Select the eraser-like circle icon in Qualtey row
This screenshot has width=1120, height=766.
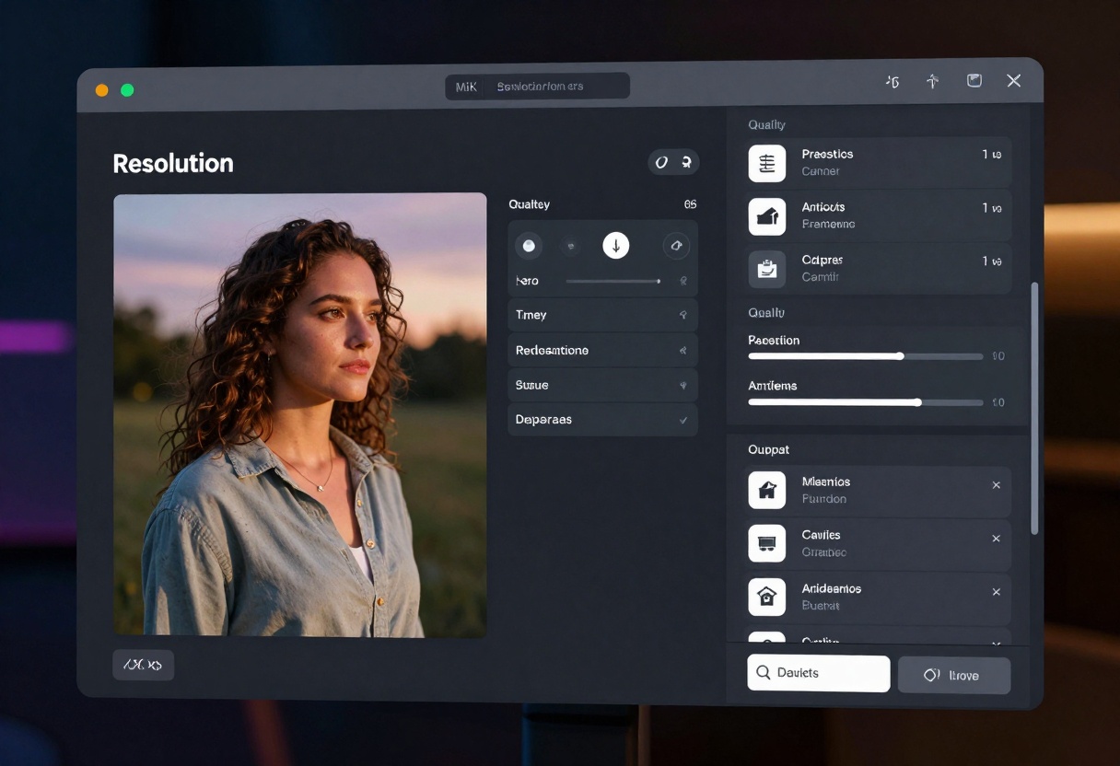(676, 245)
